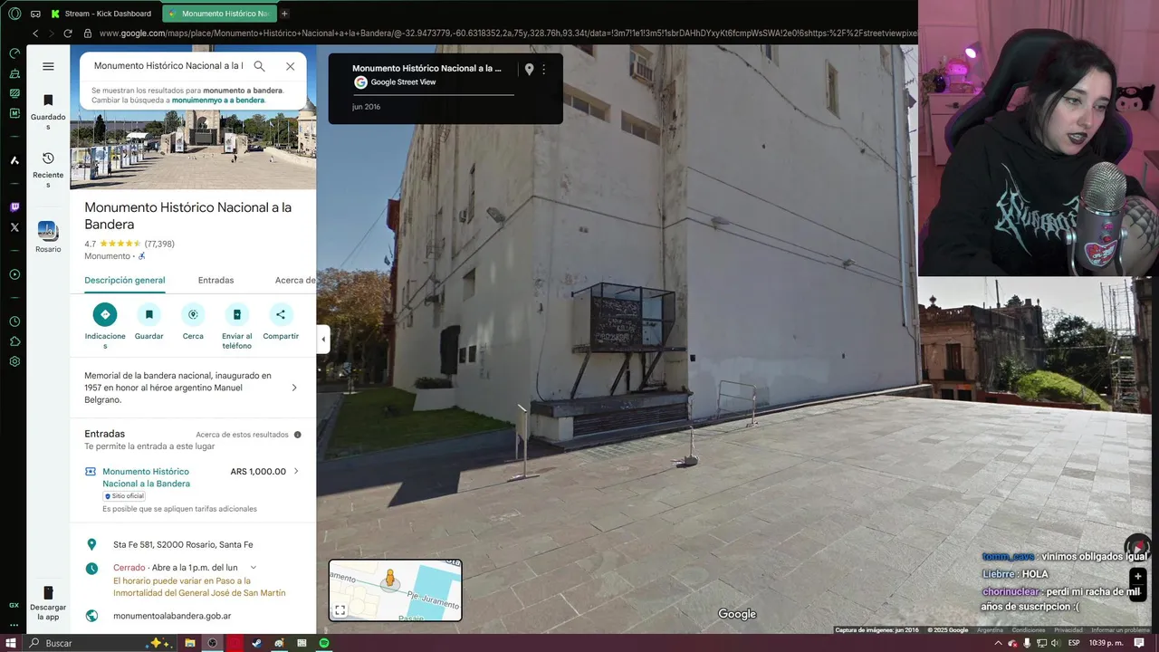Go back in browser history
The width and height of the screenshot is (1159, 652).
35,34
